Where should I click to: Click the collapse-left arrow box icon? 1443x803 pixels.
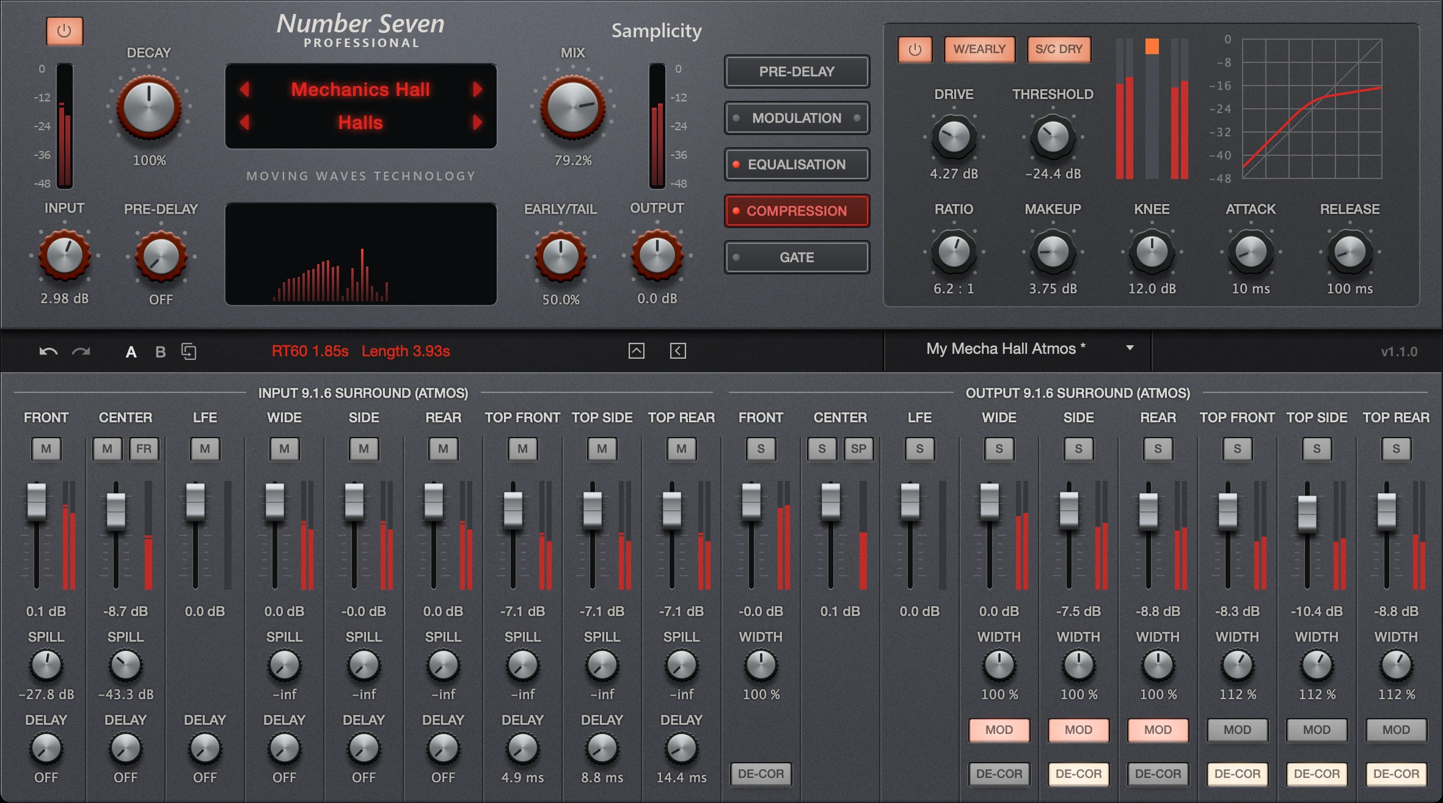point(678,351)
